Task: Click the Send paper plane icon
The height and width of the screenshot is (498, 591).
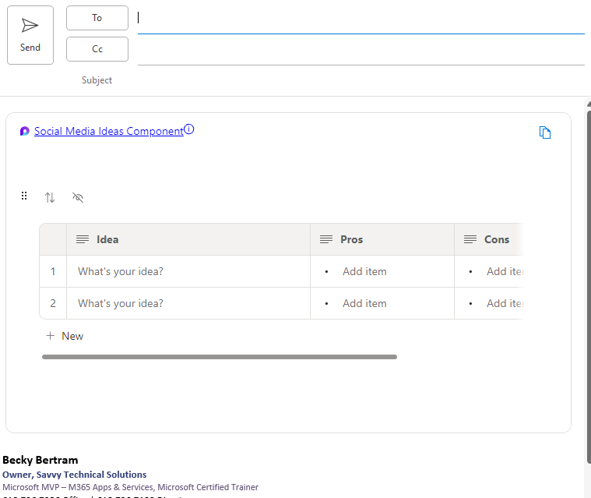Action: click(30, 26)
